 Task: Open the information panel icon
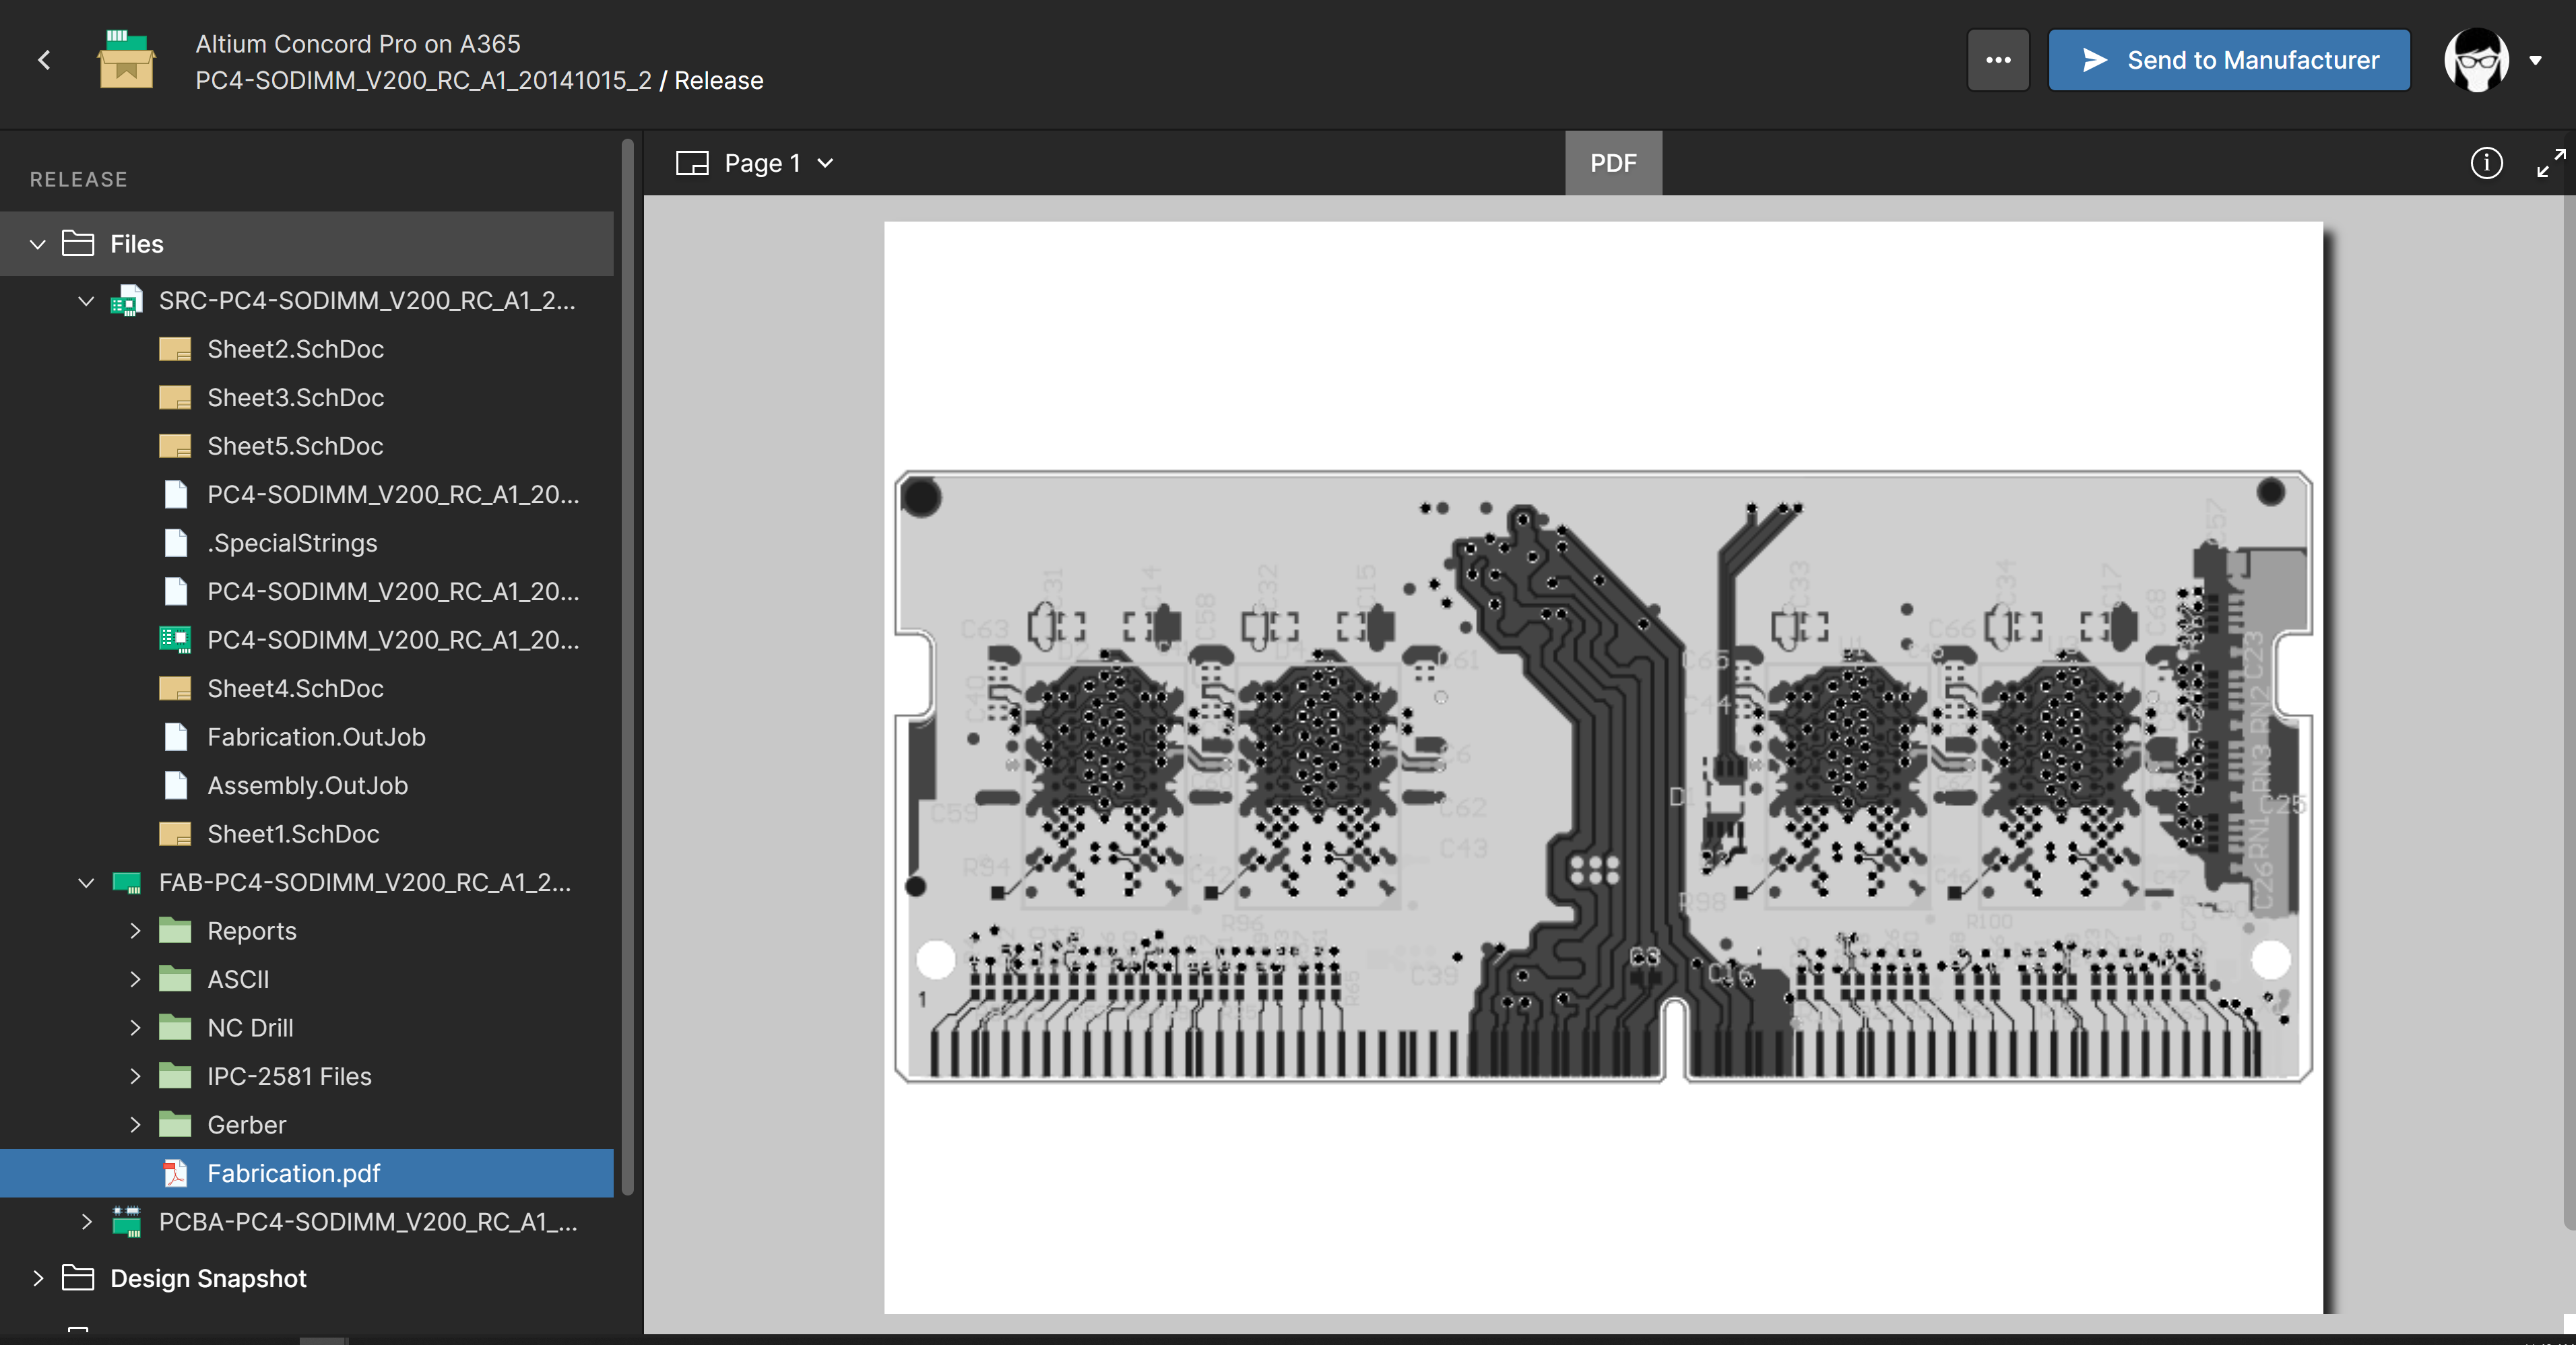coord(2486,163)
